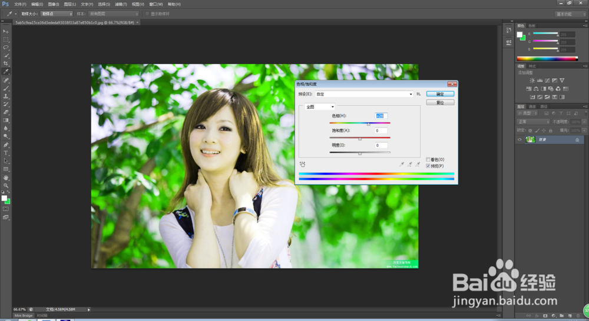
Task: Open the Master channel range dropdown
Action: point(319,107)
